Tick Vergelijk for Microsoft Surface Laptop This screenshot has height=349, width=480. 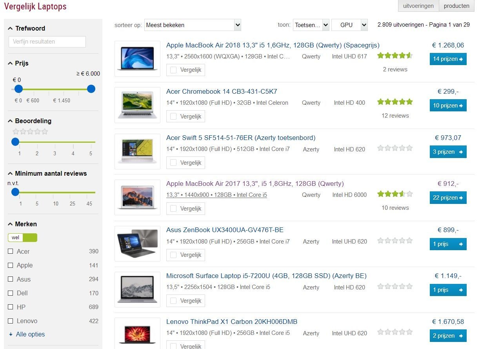173,301
